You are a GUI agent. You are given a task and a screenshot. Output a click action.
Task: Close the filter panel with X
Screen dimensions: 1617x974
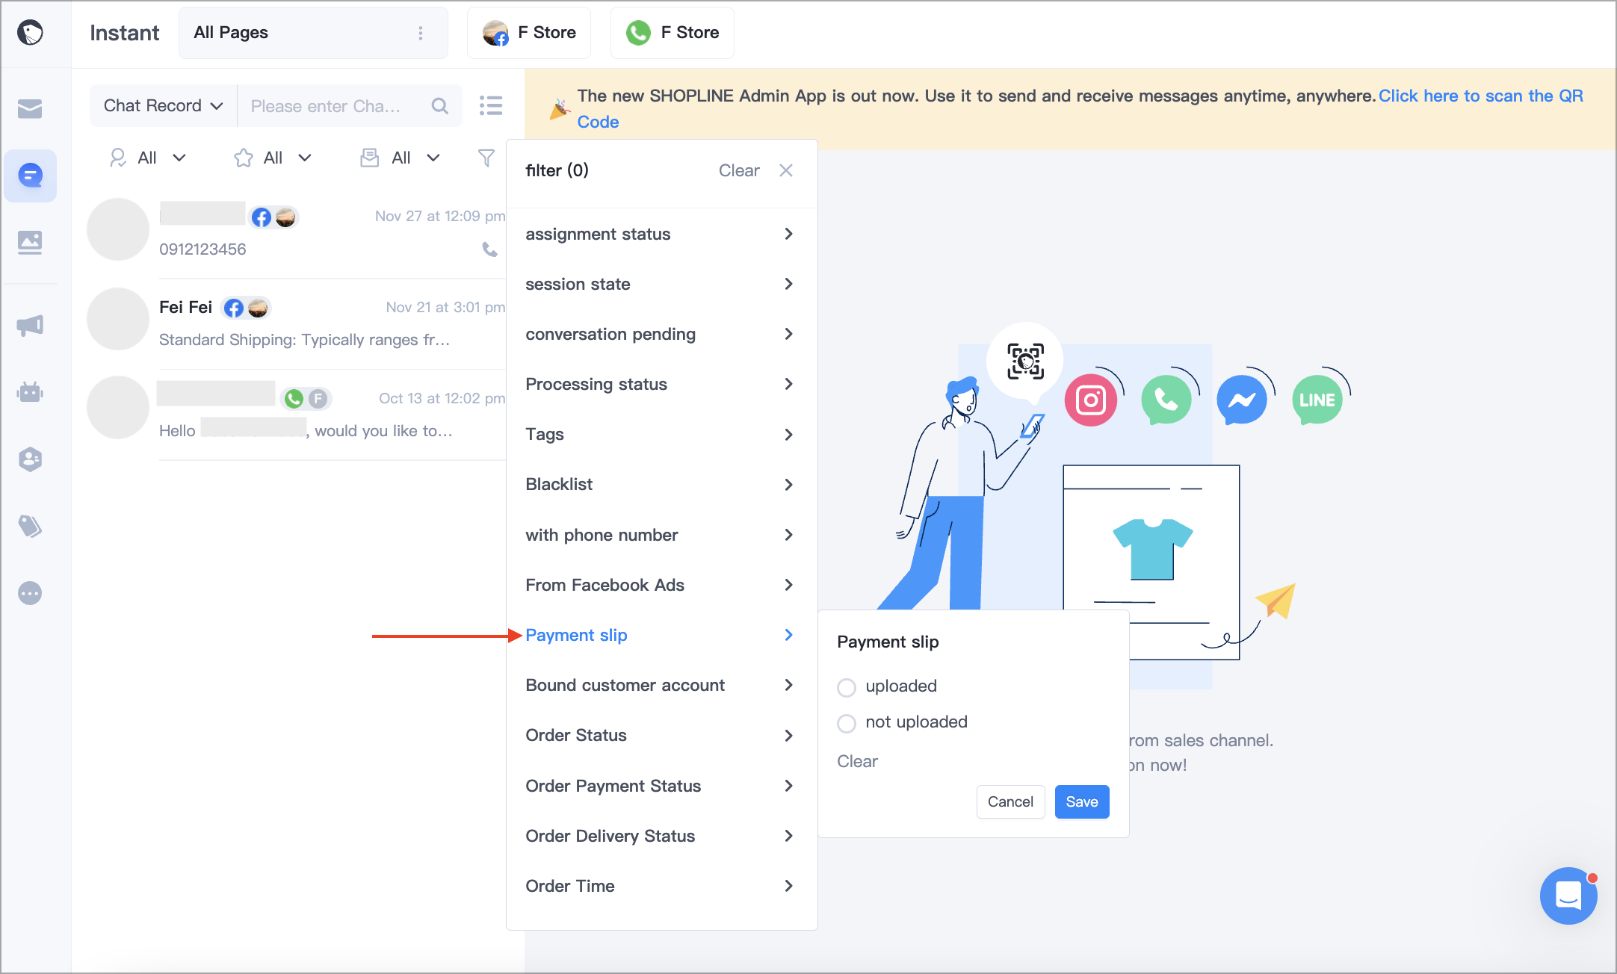pyautogui.click(x=786, y=170)
